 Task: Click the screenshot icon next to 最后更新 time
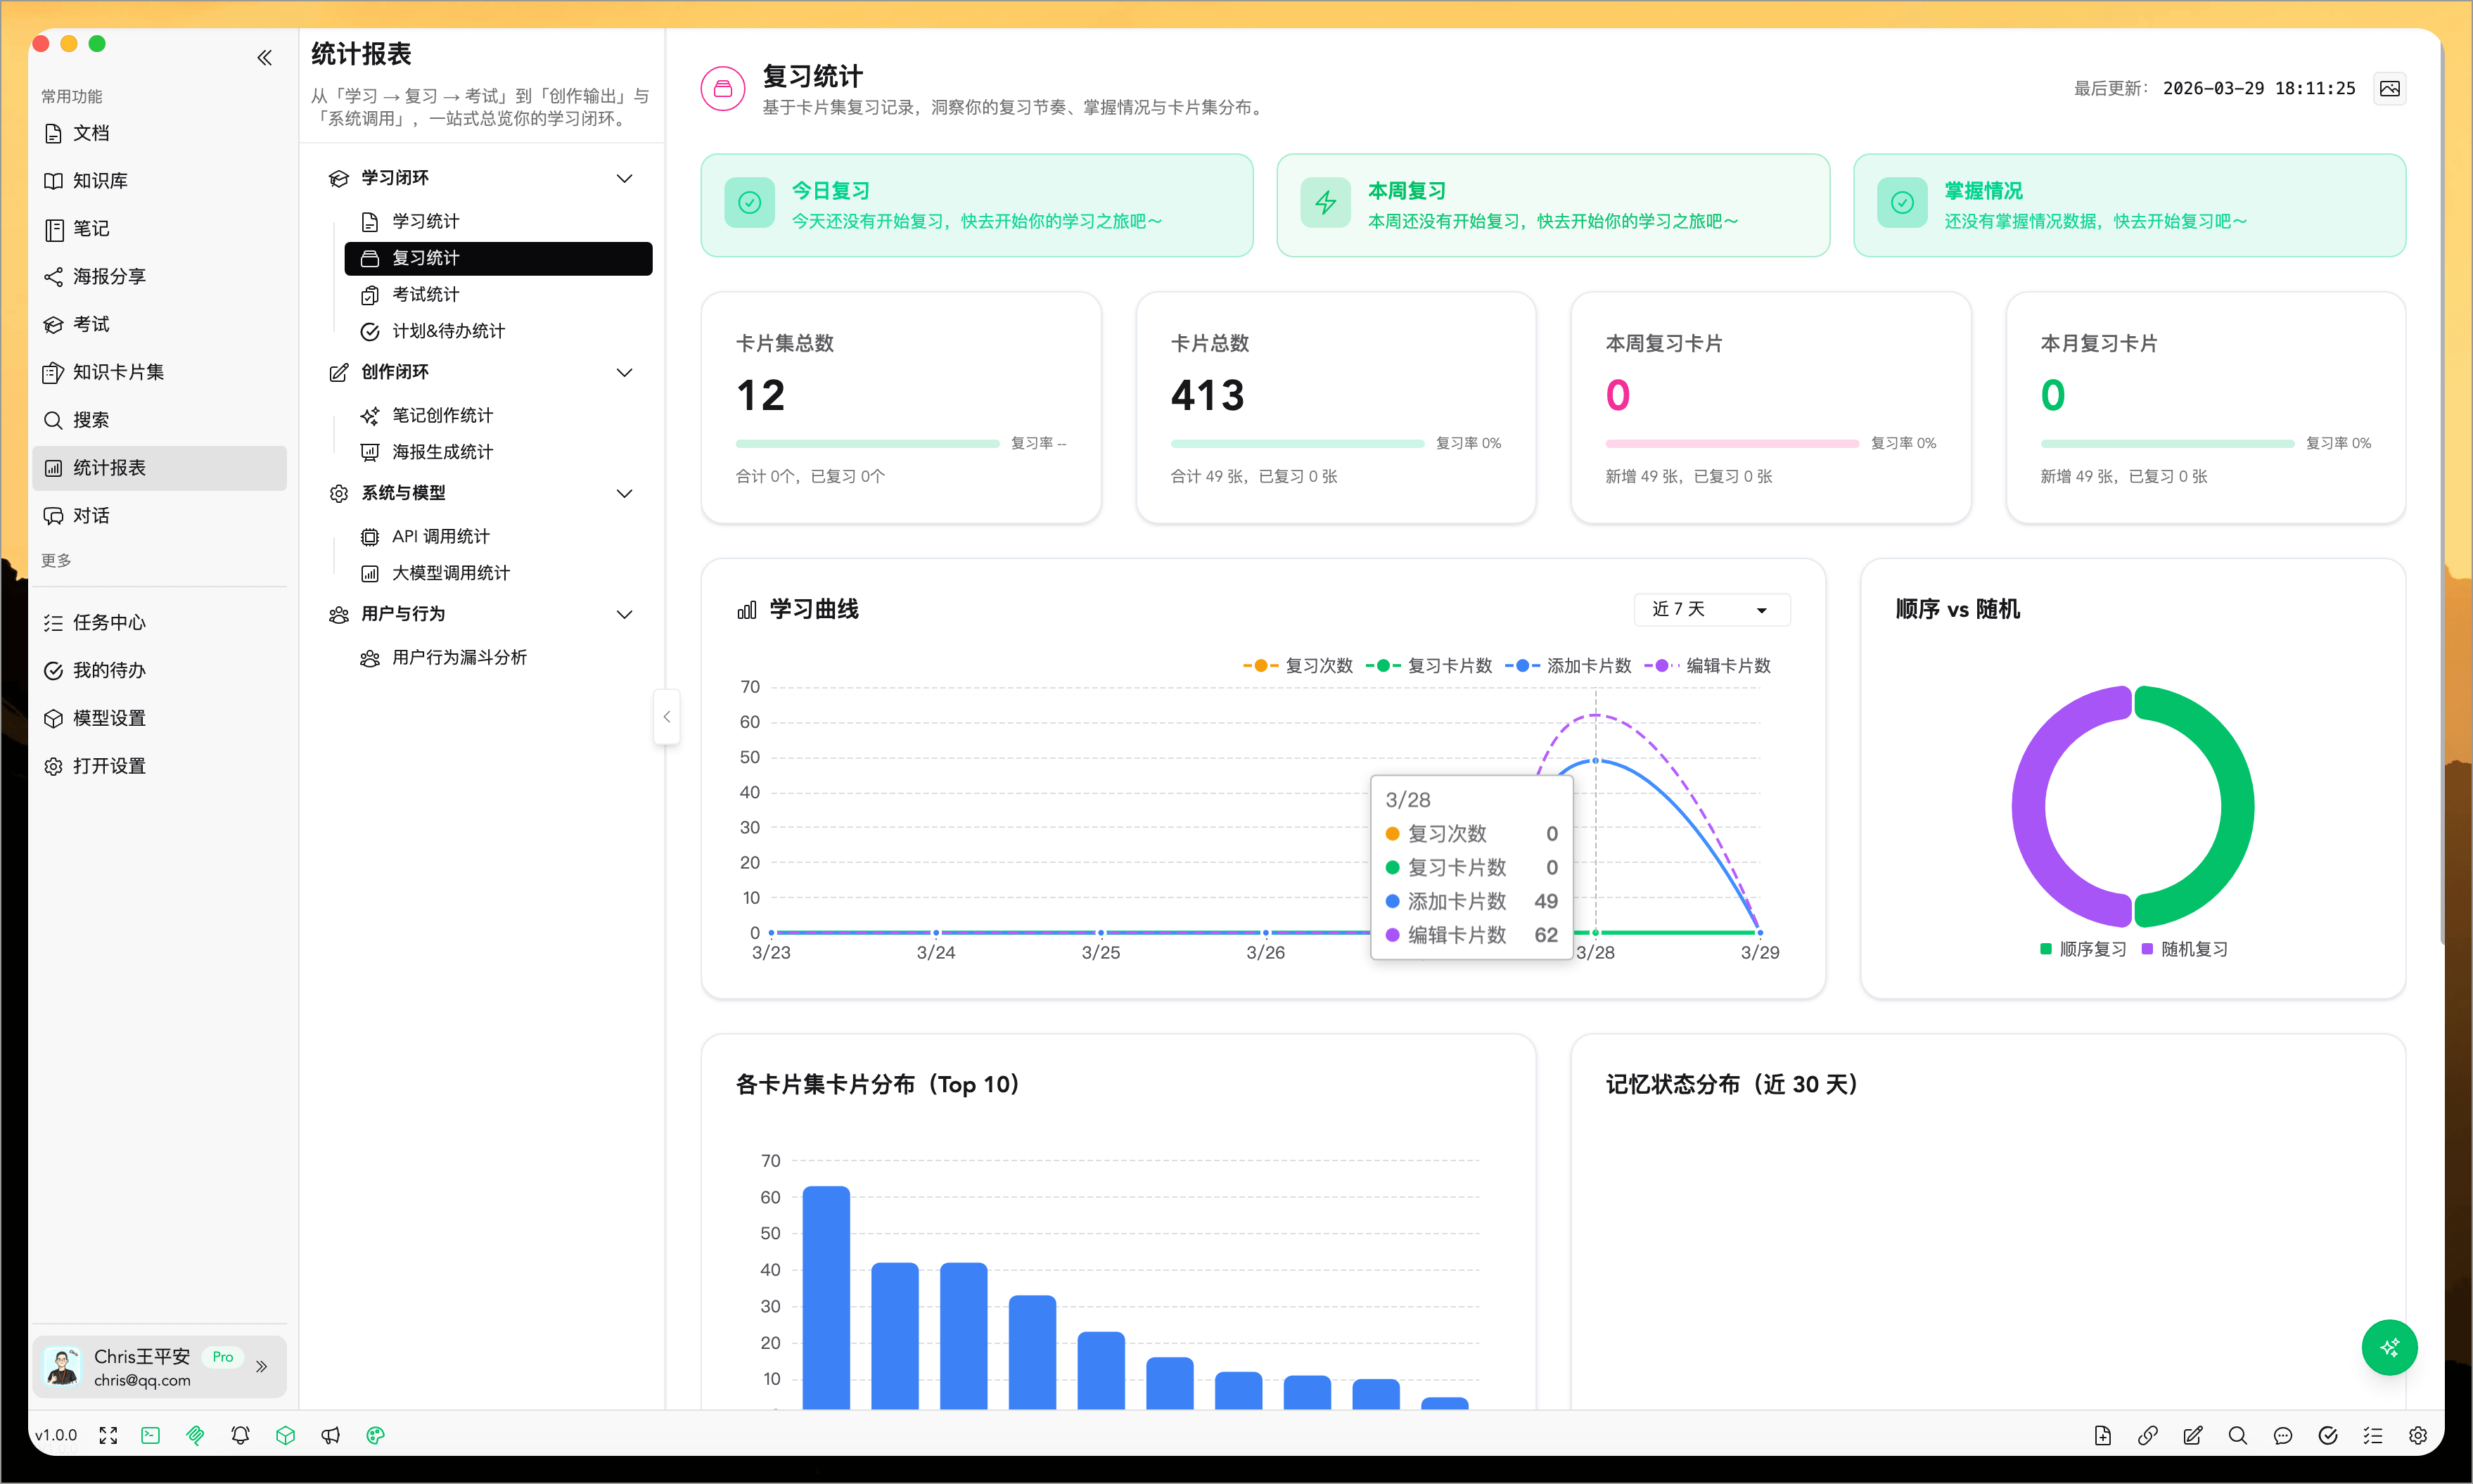(2391, 88)
